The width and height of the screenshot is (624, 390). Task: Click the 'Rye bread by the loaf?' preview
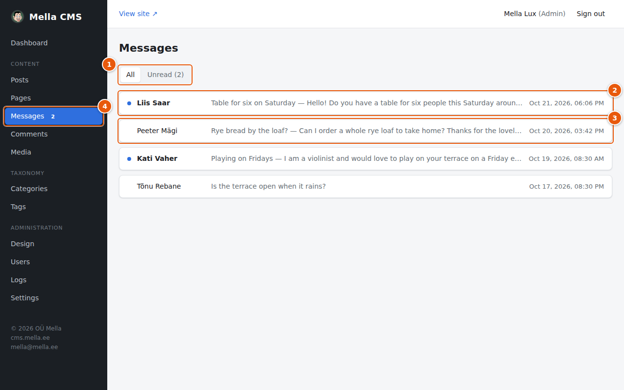367,131
